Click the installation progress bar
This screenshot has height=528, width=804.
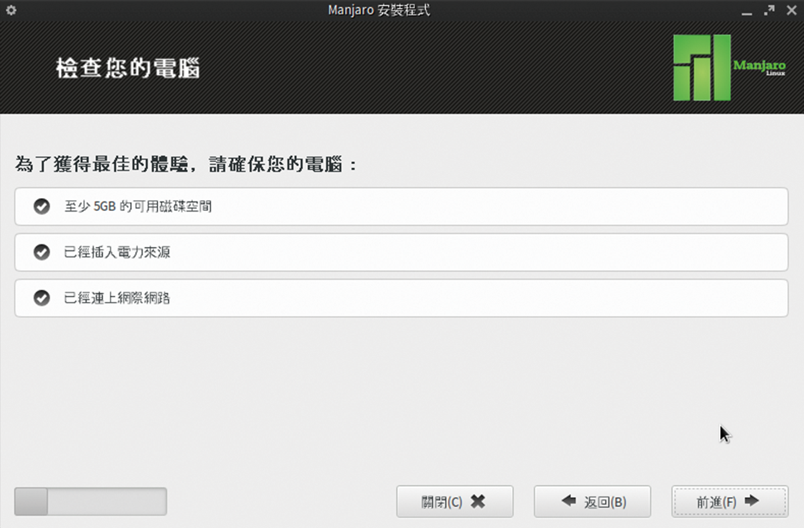[90, 501]
